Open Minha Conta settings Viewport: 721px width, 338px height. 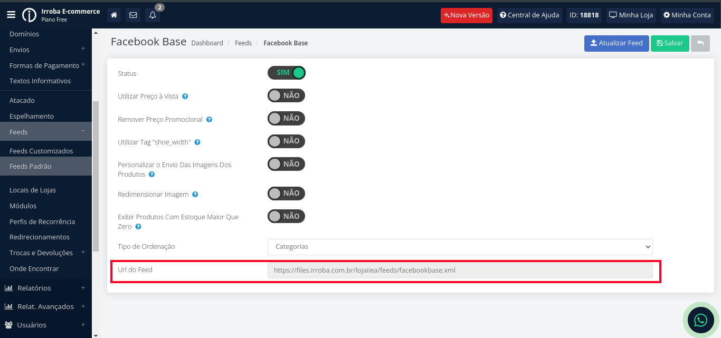(x=687, y=15)
